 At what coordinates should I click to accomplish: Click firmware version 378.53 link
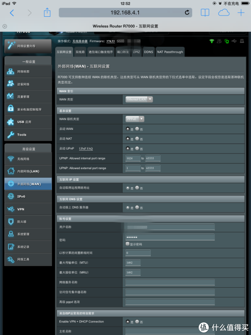point(110,41)
